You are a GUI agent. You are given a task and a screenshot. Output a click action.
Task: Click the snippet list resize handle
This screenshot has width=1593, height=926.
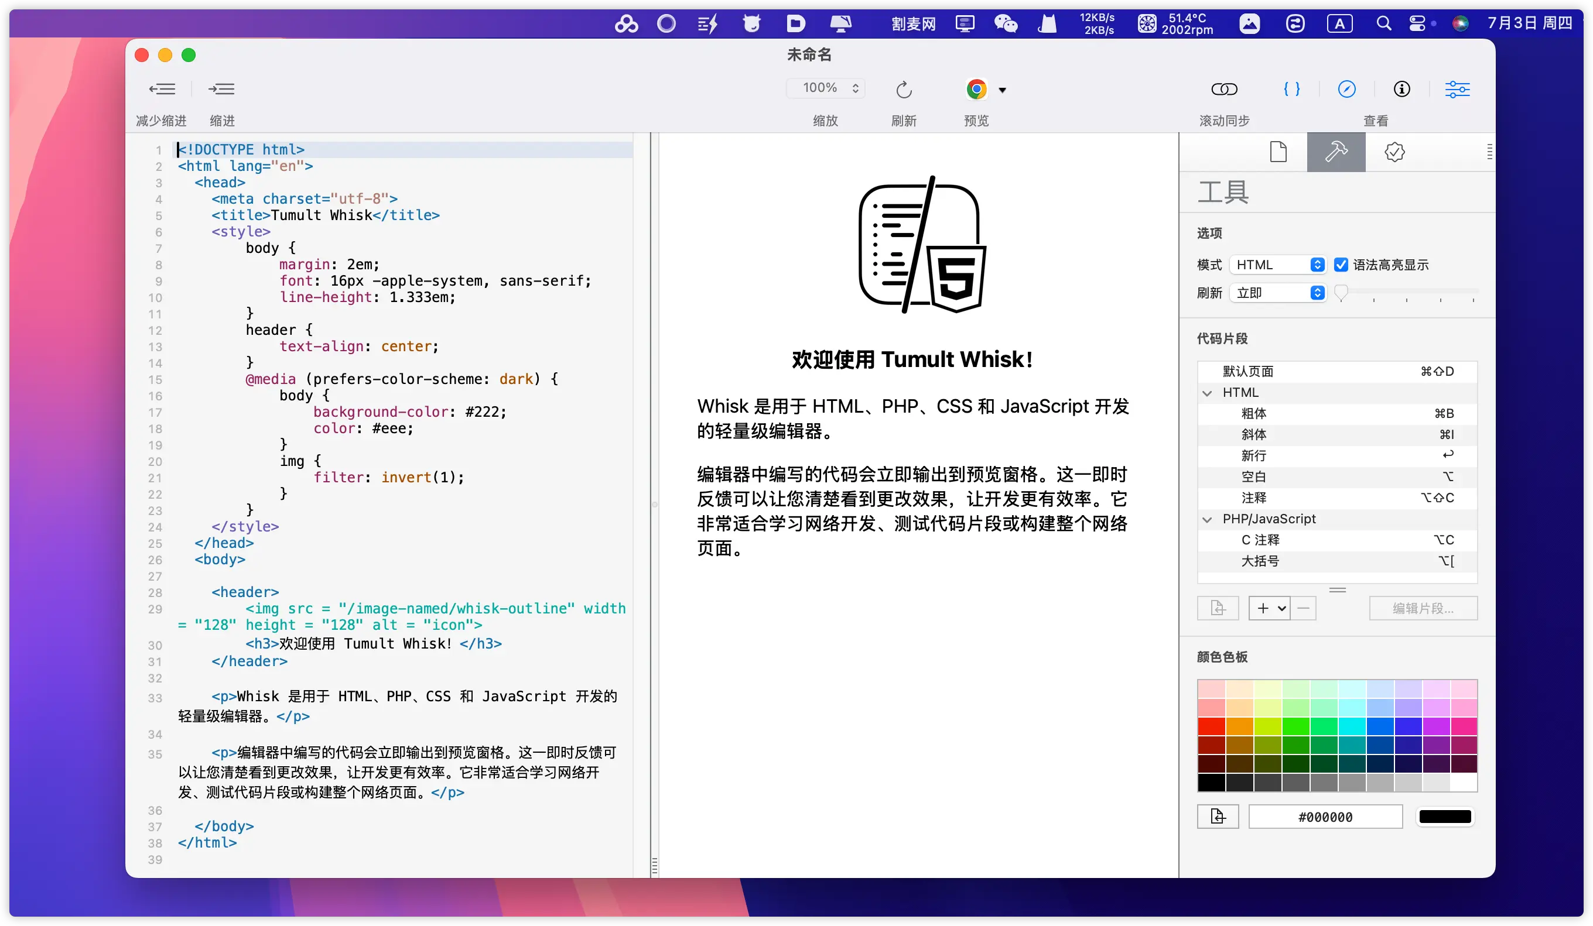(x=1337, y=589)
